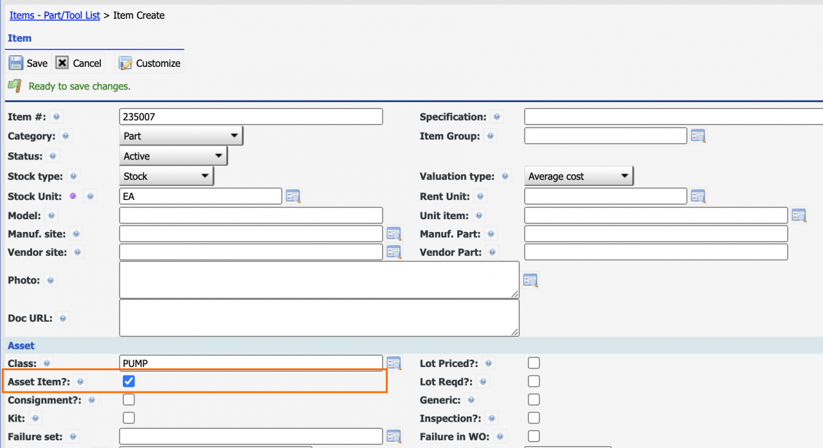The image size is (823, 448).
Task: Open the Category dropdown showing Part
Action: [181, 136]
